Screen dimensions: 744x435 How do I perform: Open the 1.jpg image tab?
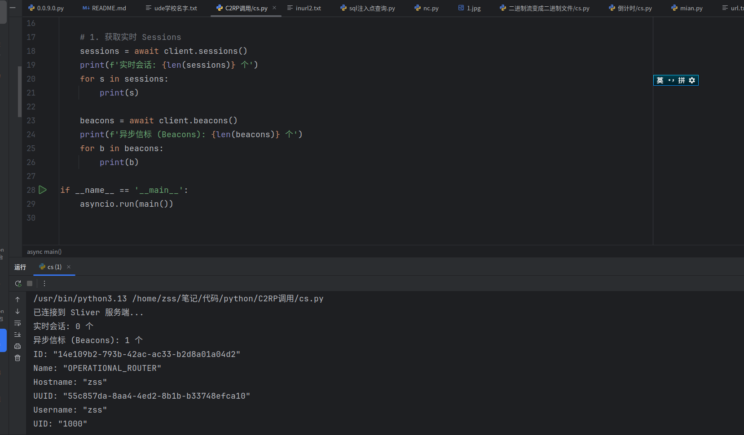(x=469, y=8)
